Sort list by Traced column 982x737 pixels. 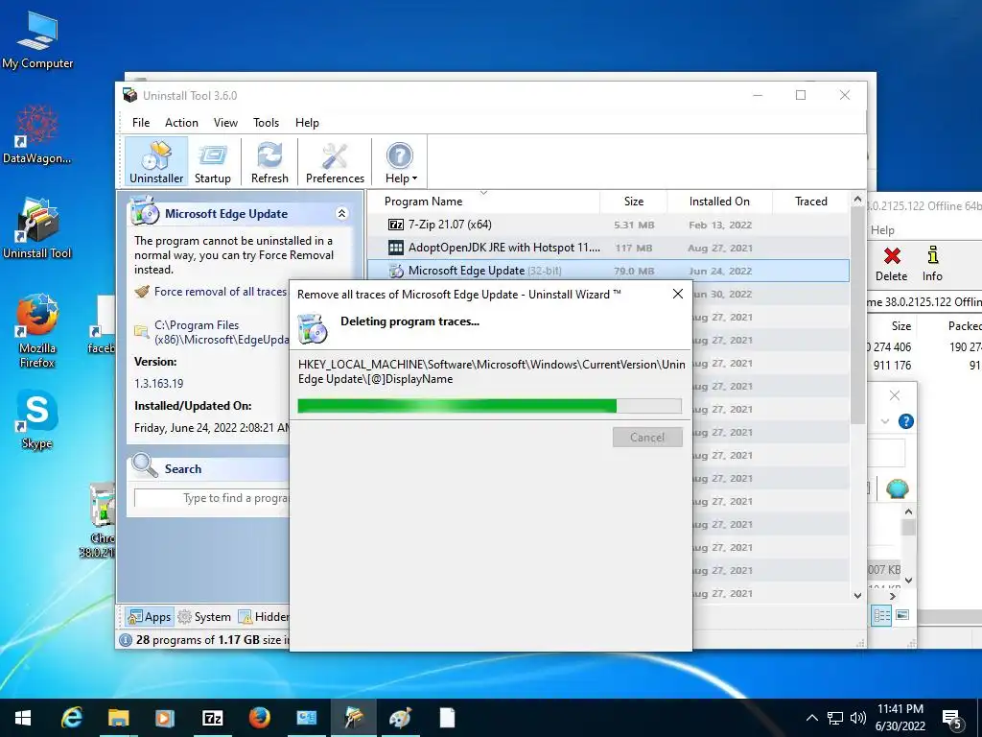tap(810, 202)
